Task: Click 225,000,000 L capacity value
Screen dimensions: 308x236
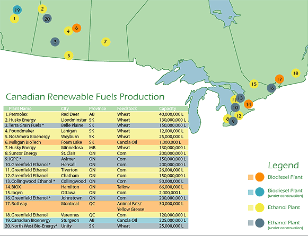Action: click(x=172, y=220)
